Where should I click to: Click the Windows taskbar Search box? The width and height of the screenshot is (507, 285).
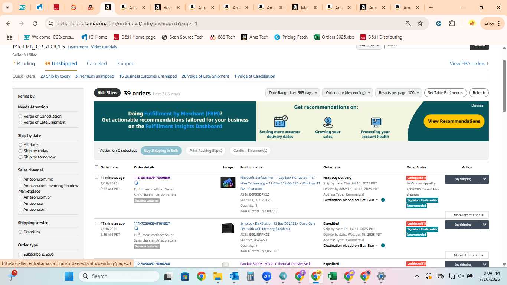(x=119, y=276)
